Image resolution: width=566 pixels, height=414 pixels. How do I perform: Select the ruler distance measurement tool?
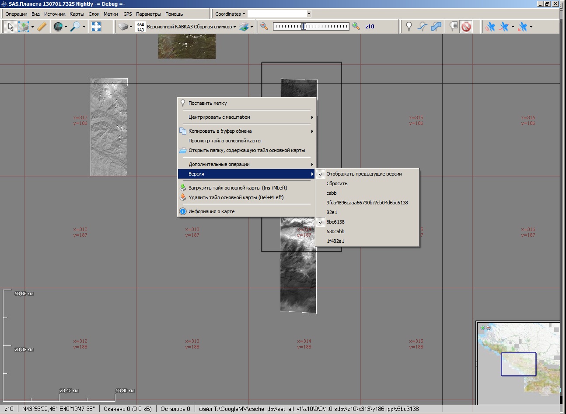click(x=42, y=27)
